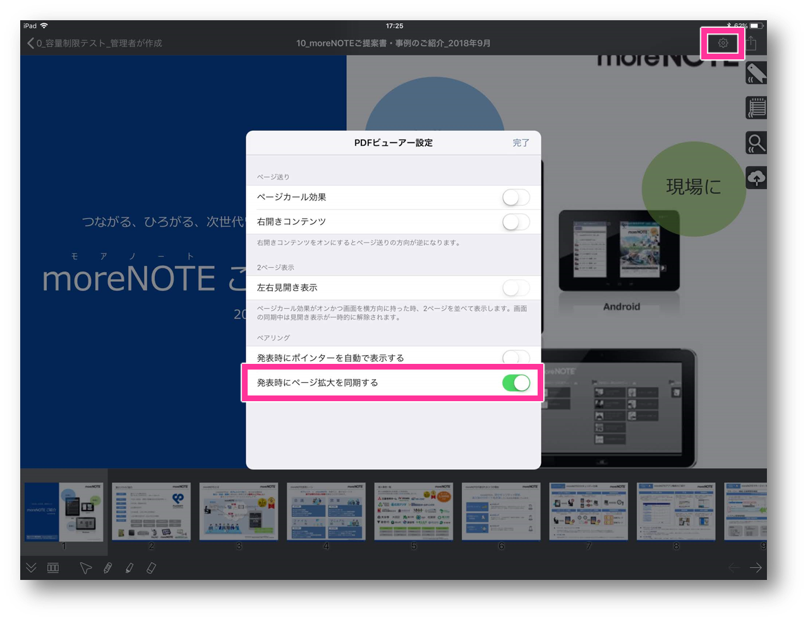Viewport: 808px width, 621px height.
Task: Open the search magnifier icon
Action: pyautogui.click(x=756, y=143)
